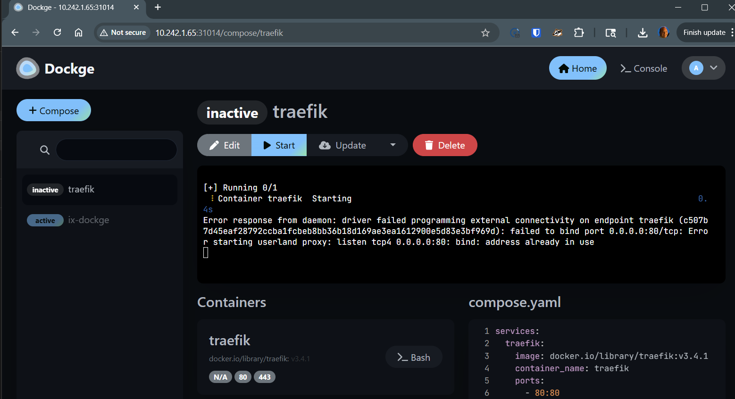Image resolution: width=735 pixels, height=399 pixels.
Task: Click the Dockge title text
Action: pyautogui.click(x=69, y=69)
